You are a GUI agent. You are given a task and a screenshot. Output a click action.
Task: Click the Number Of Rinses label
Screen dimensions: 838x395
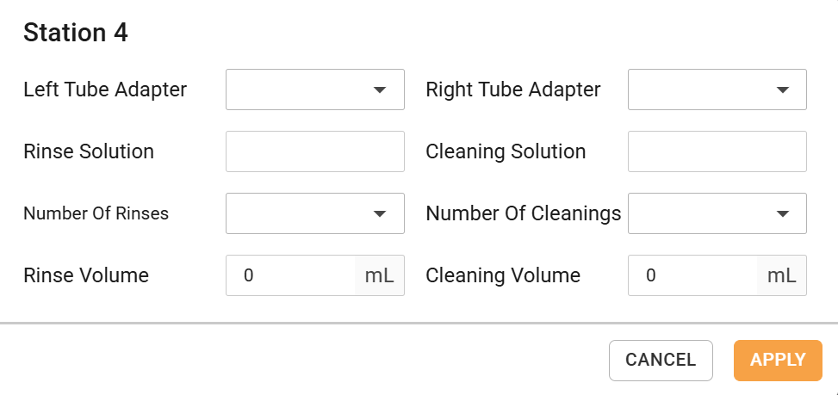(96, 213)
